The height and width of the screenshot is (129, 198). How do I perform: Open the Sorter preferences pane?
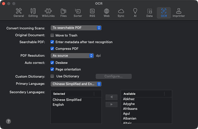click(78, 13)
